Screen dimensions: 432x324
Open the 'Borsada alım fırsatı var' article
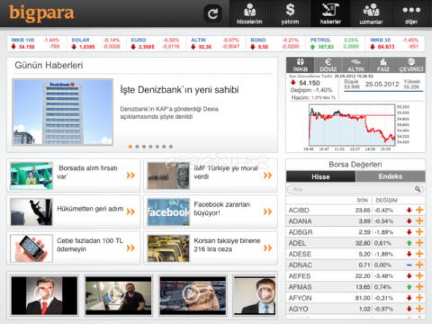tap(73, 175)
